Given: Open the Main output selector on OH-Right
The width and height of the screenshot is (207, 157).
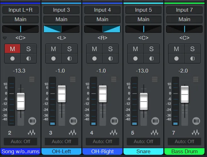Looking at the screenshot, I should pos(102,19).
